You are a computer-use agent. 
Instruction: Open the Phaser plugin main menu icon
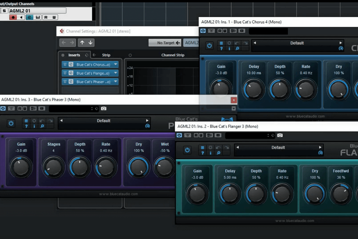(x=26, y=121)
